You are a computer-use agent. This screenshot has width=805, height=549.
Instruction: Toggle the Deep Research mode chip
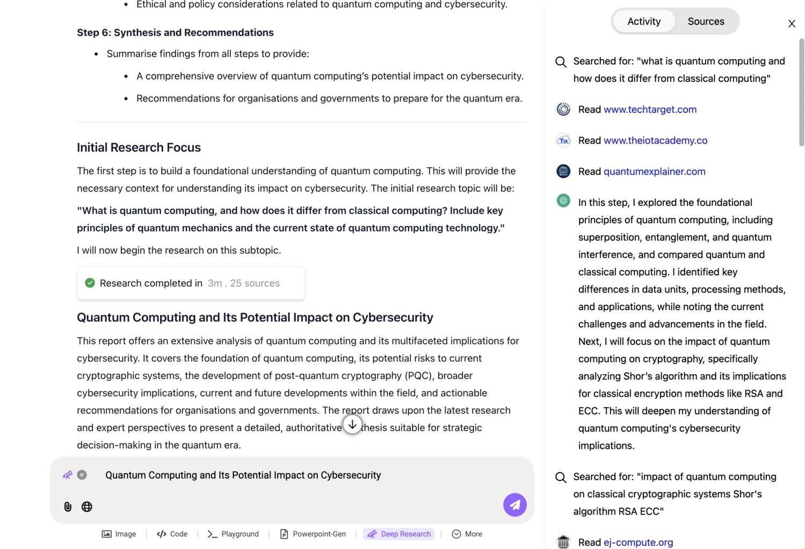399,534
